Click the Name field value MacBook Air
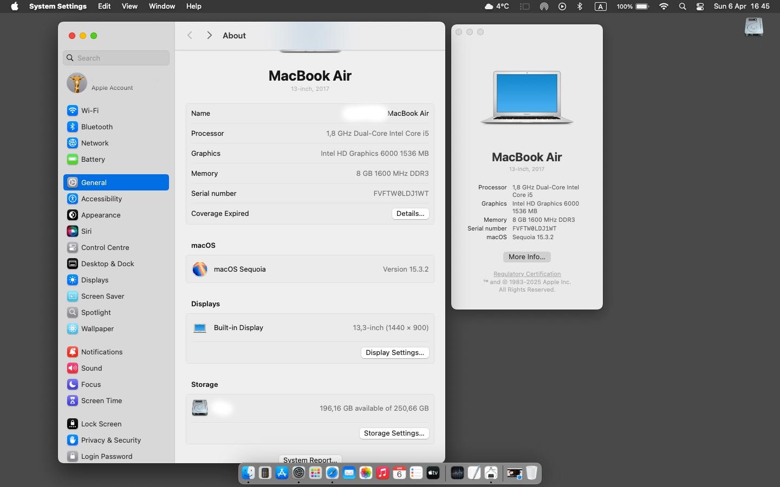Viewport: 780px width, 487px height. pyautogui.click(x=408, y=113)
